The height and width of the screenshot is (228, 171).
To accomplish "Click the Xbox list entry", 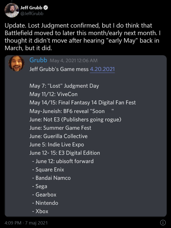I will (x=41, y=211).
